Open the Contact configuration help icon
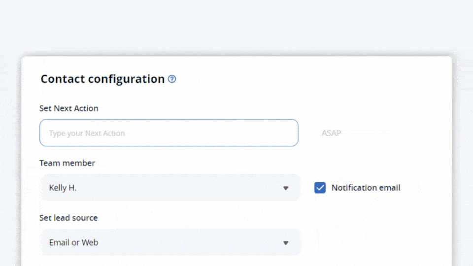This screenshot has height=266, width=473. [172, 79]
